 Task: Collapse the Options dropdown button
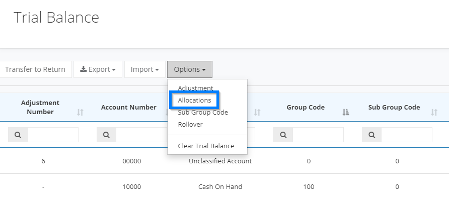pos(190,69)
